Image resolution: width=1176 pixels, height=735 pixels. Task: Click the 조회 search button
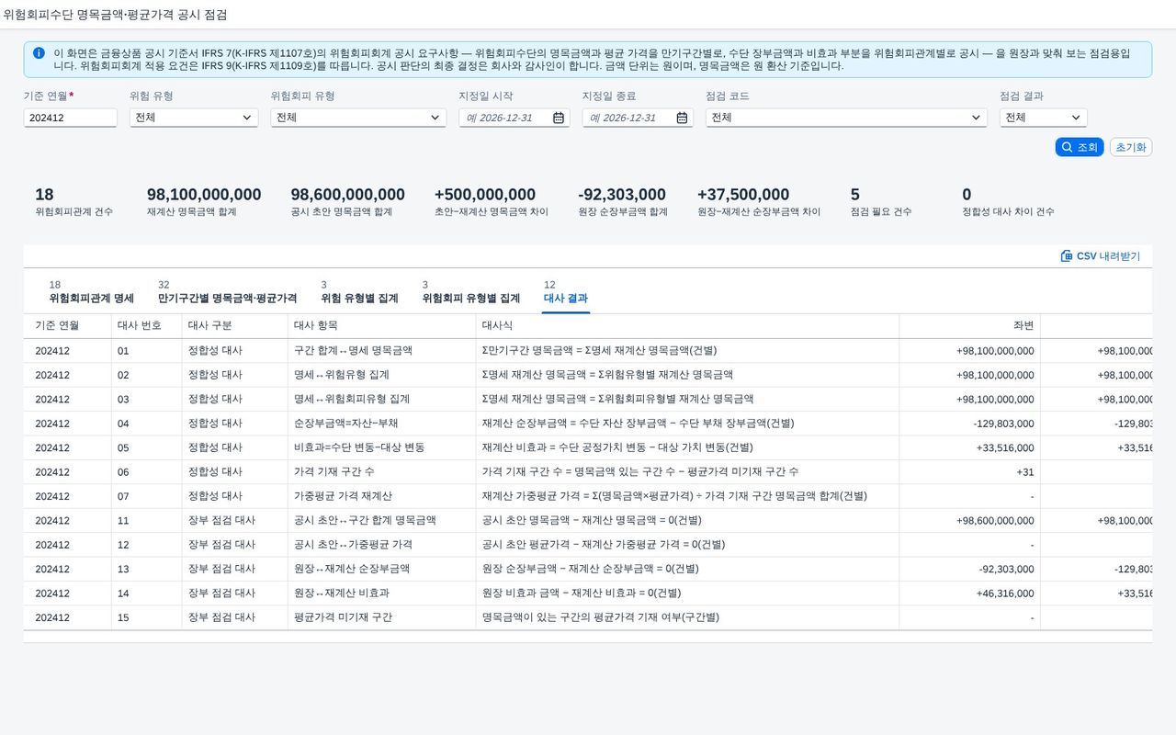(x=1080, y=147)
